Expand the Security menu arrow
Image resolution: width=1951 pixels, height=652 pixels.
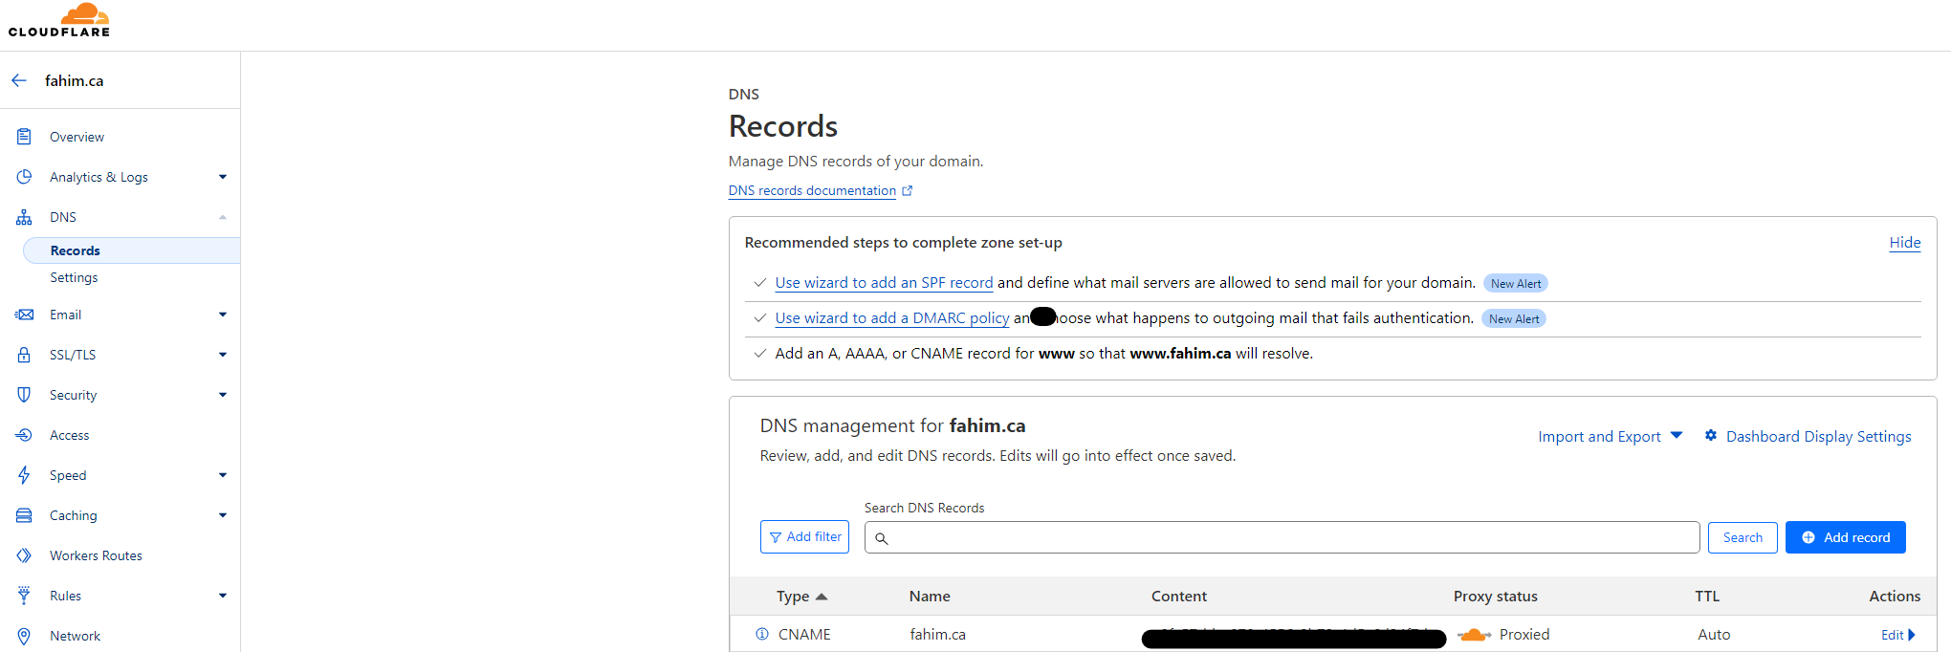[x=223, y=395]
